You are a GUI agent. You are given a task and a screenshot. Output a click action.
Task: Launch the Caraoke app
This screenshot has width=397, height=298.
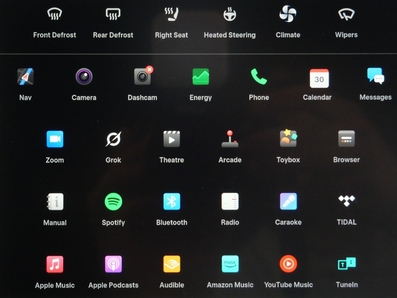288,201
